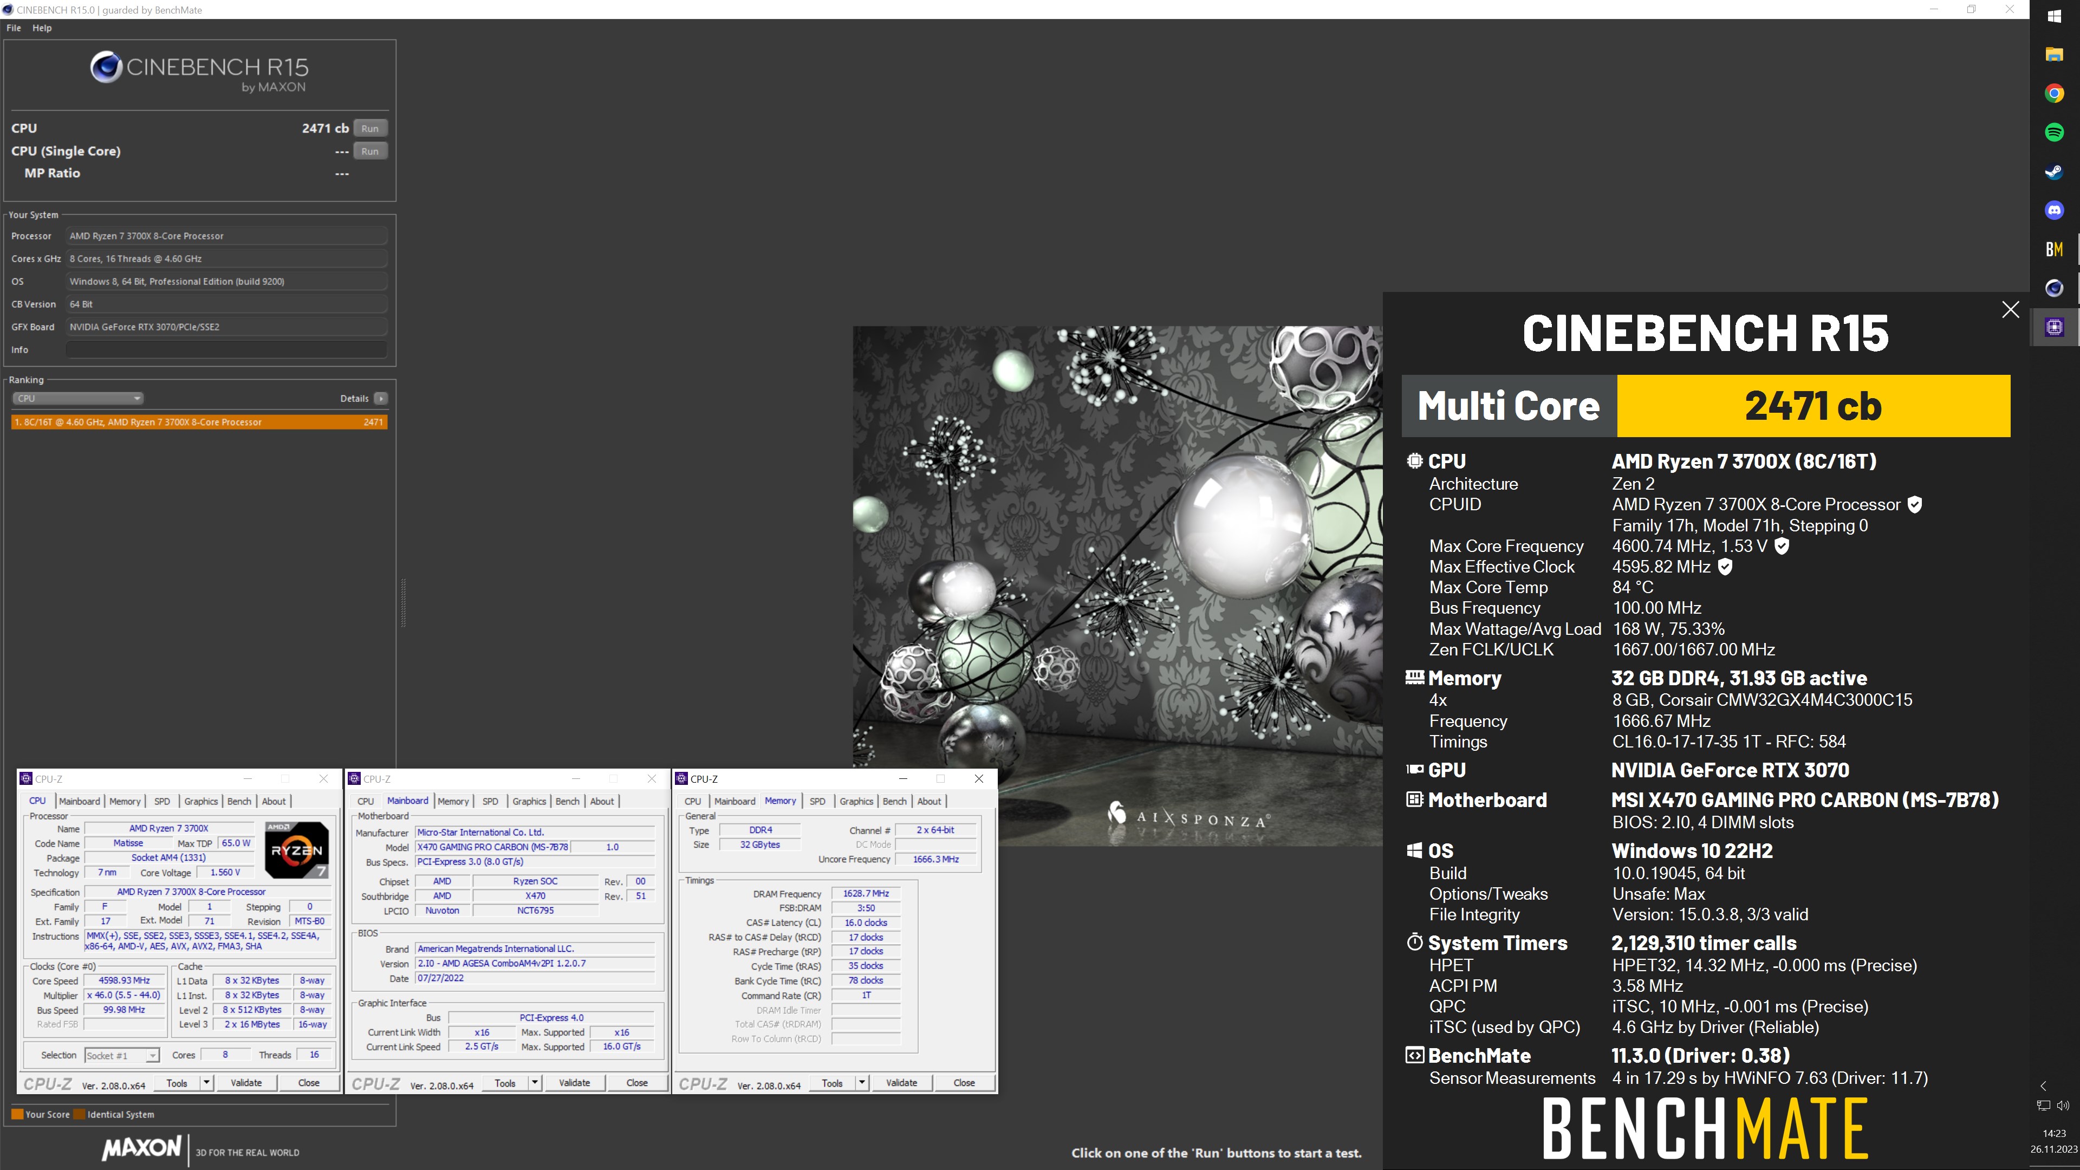The height and width of the screenshot is (1170, 2080).
Task: Open the Ranking CPU dropdown
Action: coord(77,398)
